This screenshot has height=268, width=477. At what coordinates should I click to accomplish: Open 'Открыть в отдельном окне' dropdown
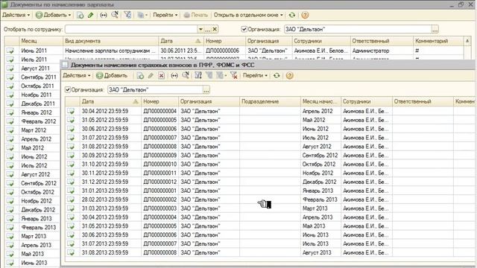[x=248, y=15]
